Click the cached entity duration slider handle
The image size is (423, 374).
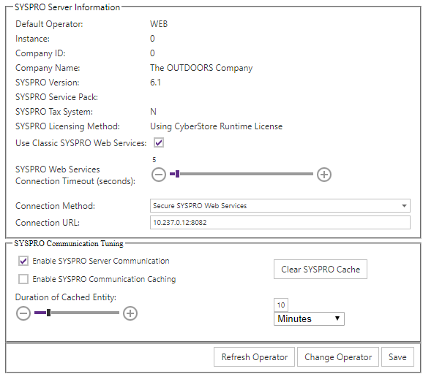click(48, 313)
